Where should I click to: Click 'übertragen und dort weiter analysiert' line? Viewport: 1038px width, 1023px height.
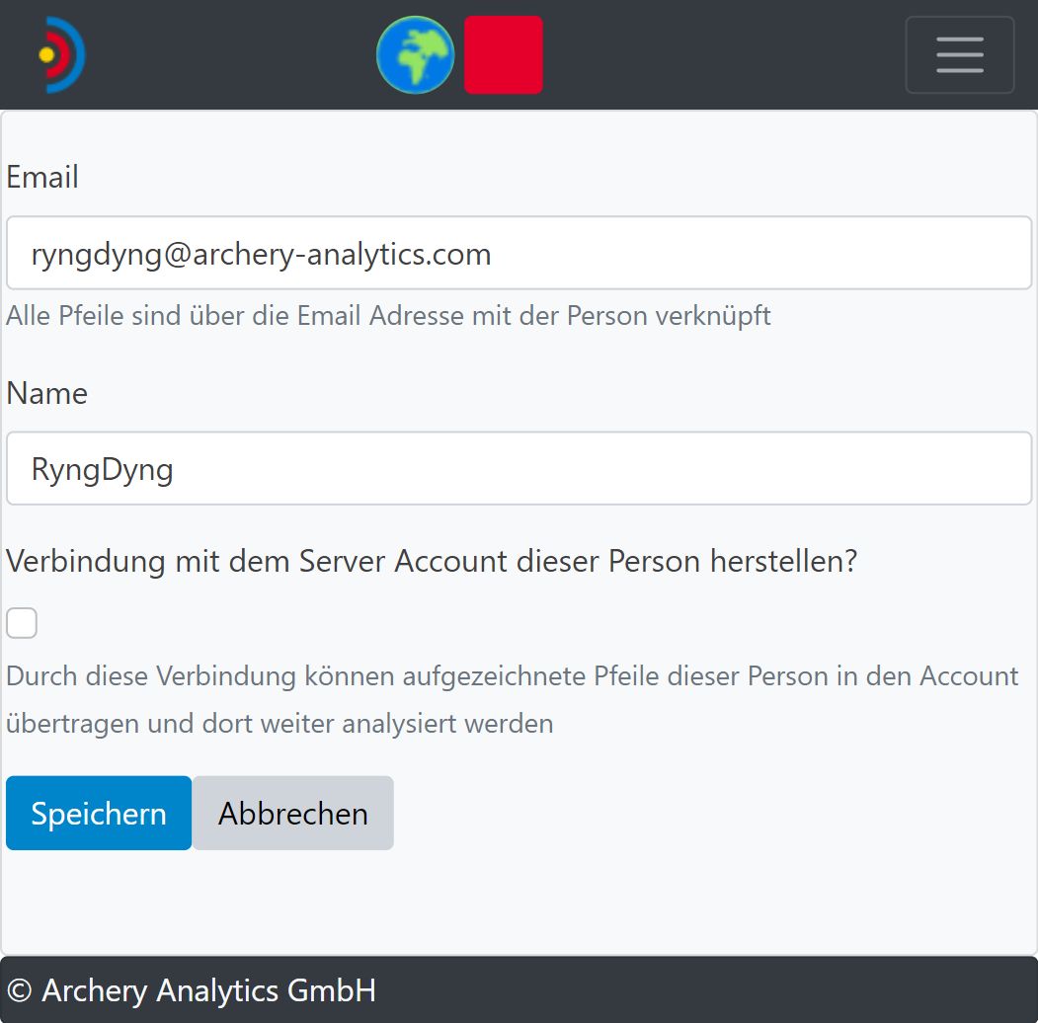[279, 723]
